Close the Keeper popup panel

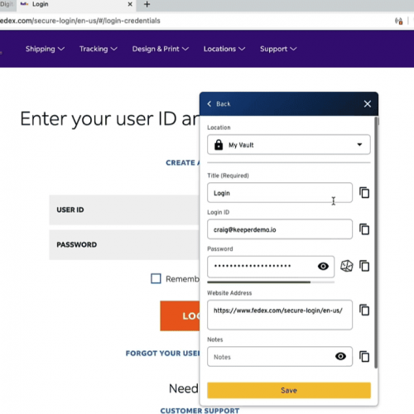pos(368,103)
